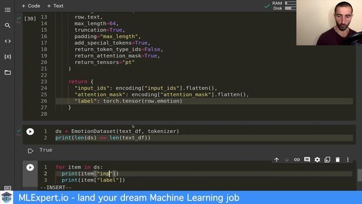362x204 pixels.
Task: Click the 'truncation=True' line
Action: pos(100,30)
